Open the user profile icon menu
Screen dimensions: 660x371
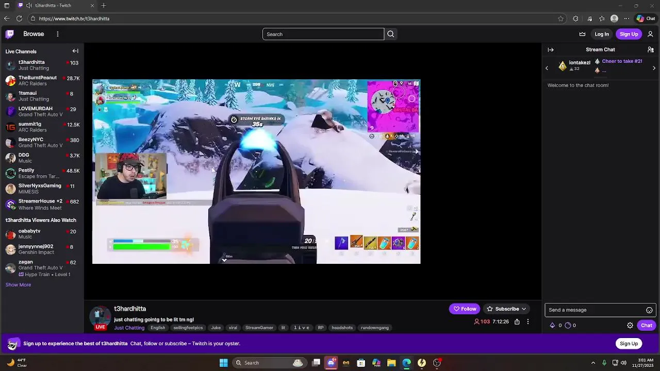[650, 34]
